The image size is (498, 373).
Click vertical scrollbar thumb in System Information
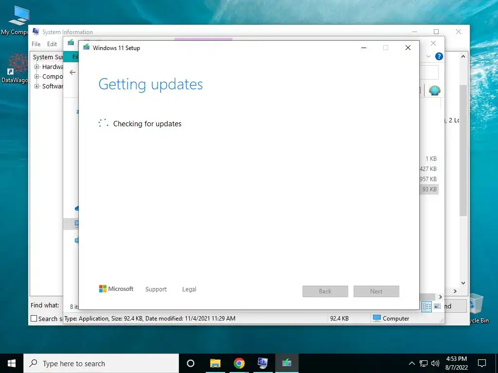(463, 151)
